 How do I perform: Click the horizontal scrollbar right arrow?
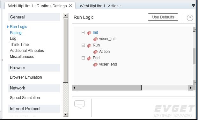tap(190, 88)
